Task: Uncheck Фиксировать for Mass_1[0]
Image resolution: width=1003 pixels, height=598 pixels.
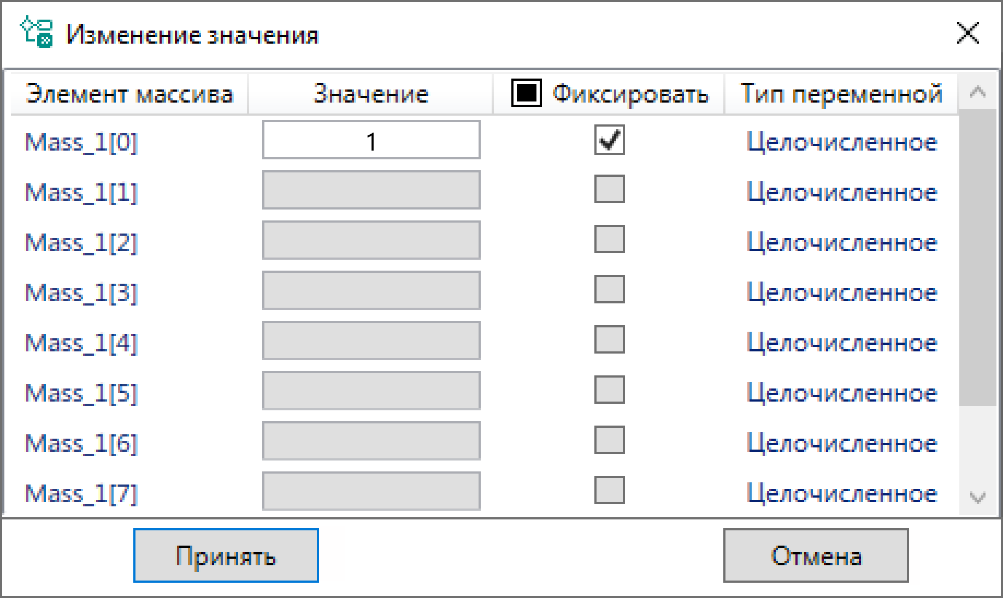Action: (x=609, y=140)
